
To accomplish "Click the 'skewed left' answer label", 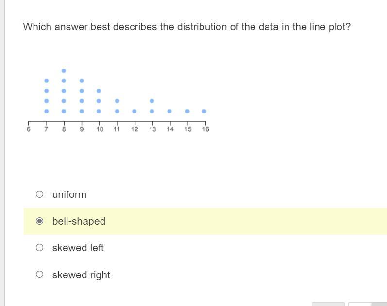I will point(78,248).
